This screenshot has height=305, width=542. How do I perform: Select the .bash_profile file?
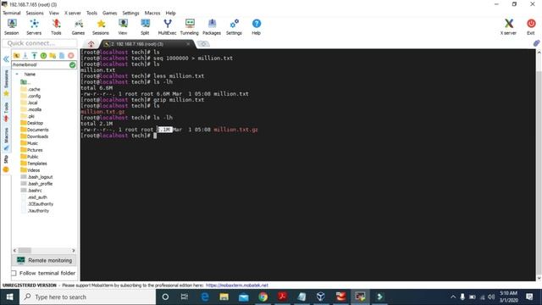(36, 184)
